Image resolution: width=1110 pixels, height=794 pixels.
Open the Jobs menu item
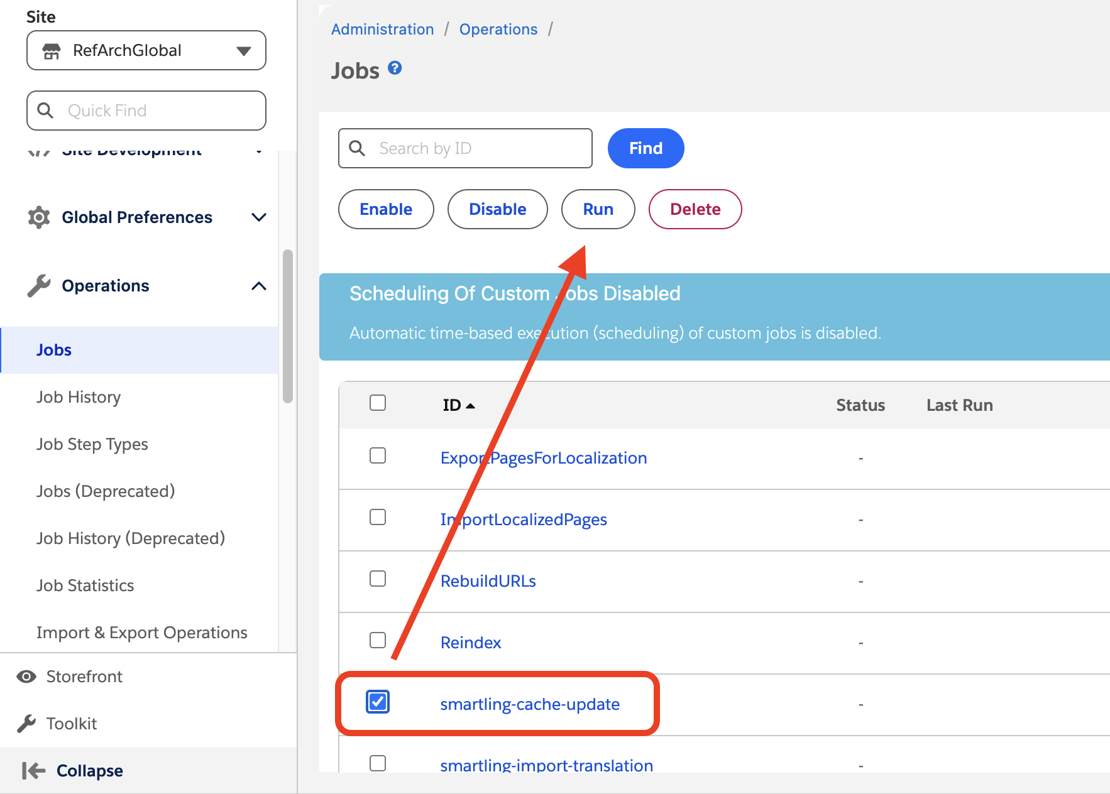pos(140,350)
